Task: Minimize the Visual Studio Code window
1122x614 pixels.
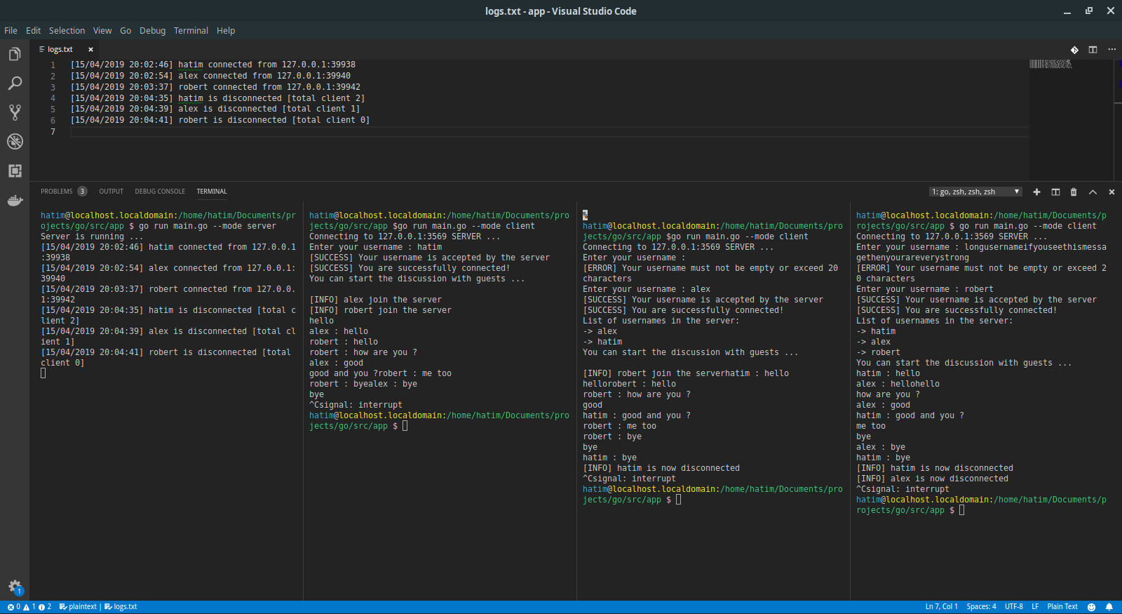Action: pyautogui.click(x=1067, y=11)
